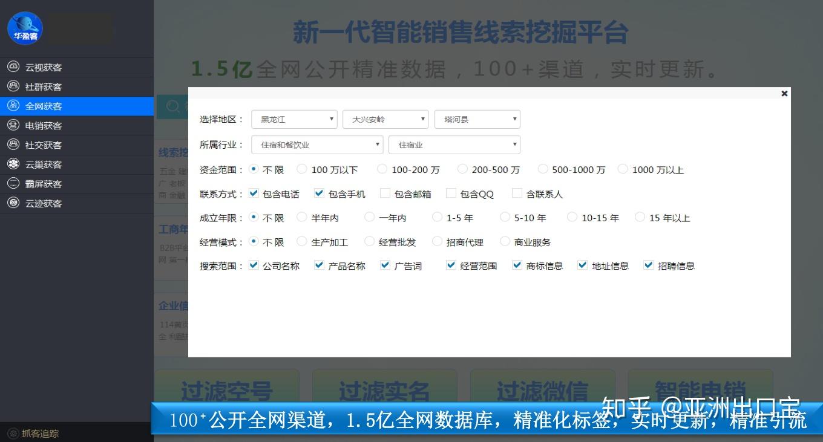The height and width of the screenshot is (442, 823).
Task: Select 成立年限 不限 radio button
Action: click(254, 216)
